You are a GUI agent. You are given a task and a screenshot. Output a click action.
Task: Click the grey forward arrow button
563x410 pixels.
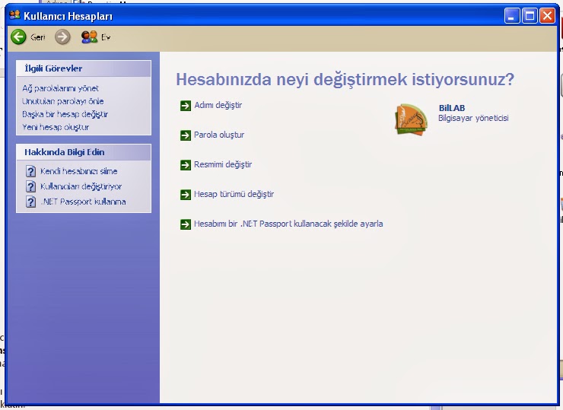click(x=62, y=37)
